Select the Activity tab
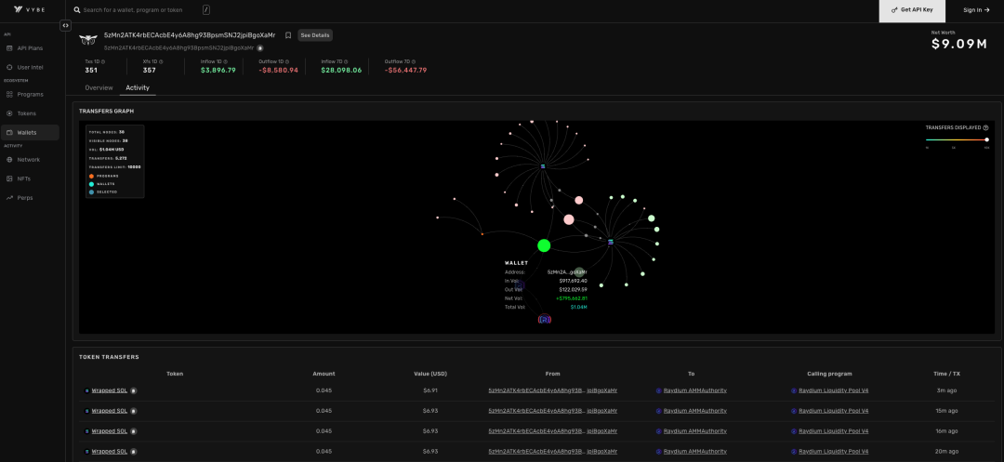This screenshot has width=1004, height=462. (x=138, y=87)
